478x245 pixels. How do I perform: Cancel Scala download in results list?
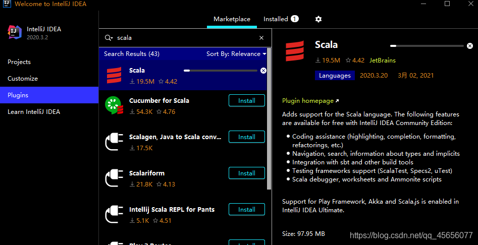click(x=263, y=71)
